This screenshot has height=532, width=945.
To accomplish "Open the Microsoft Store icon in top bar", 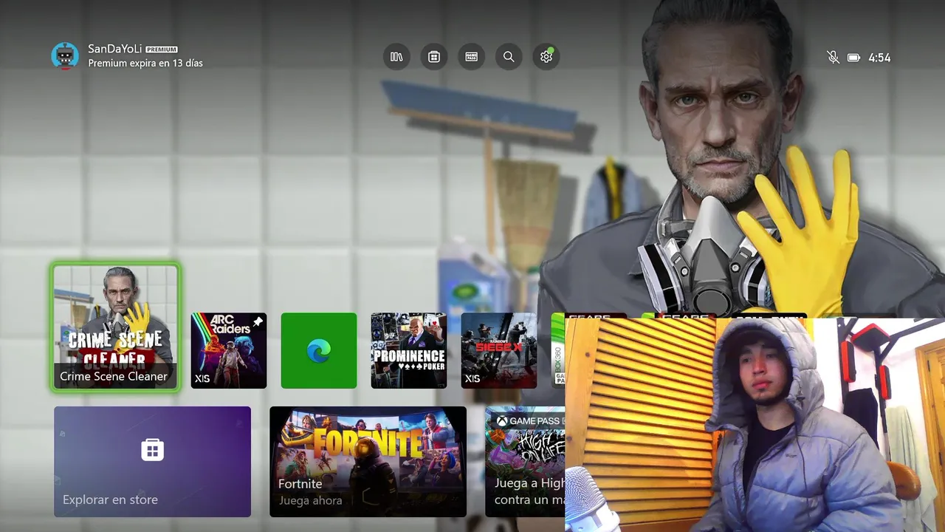I will (x=434, y=57).
